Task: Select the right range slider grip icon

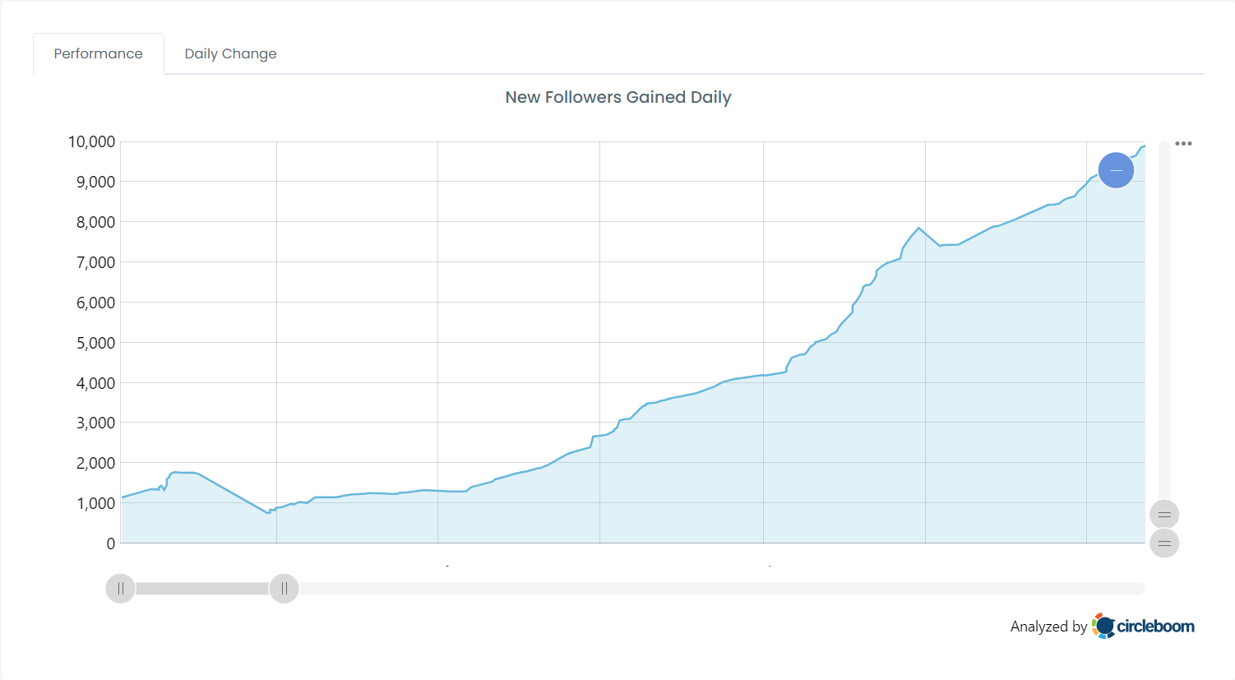Action: coord(284,588)
